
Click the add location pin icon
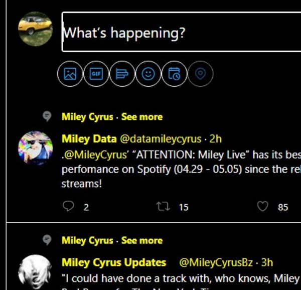(x=200, y=74)
